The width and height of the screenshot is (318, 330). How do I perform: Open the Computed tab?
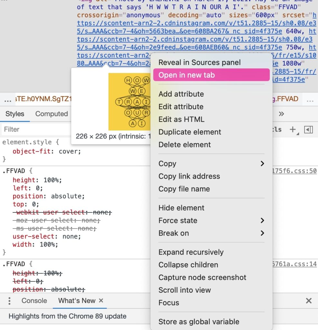(51, 114)
